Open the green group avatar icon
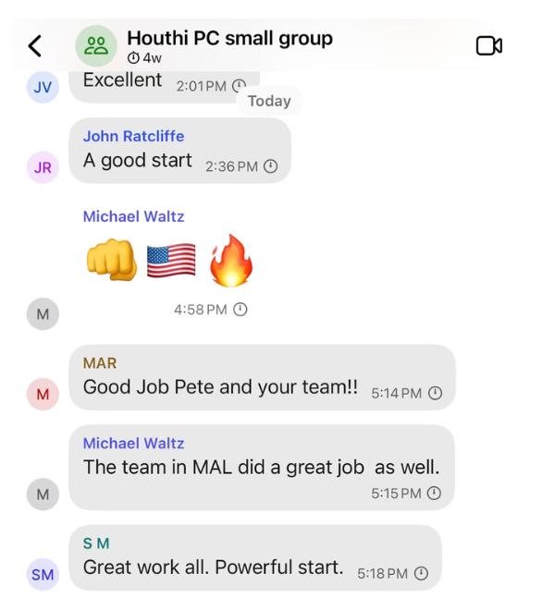Screen dimensions: 542x598 click(x=96, y=46)
